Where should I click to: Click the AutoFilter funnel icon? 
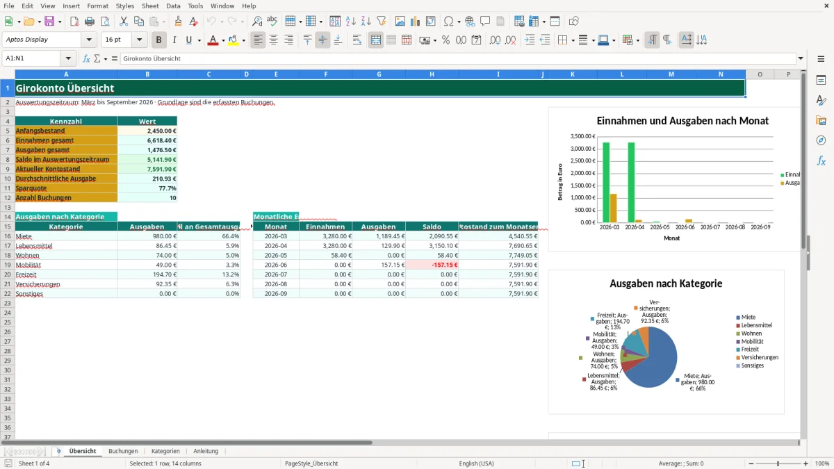tap(382, 22)
